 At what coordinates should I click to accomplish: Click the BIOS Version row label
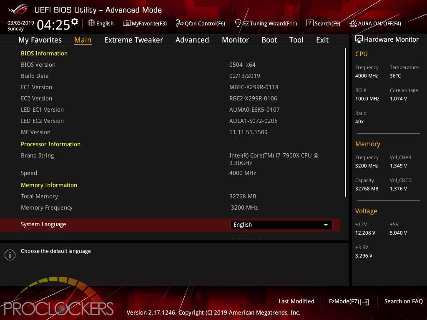[x=38, y=65]
